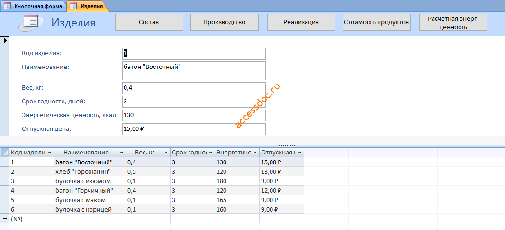Select price 13,00 ₽ cell
The image size is (505, 230).
[281, 171]
